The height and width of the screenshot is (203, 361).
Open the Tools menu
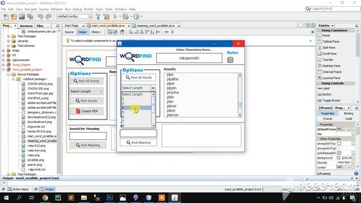click(x=109, y=9)
